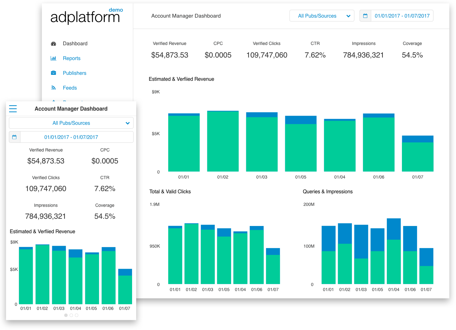Open the hamburger menu in mobile view
The height and width of the screenshot is (330, 456).
pyautogui.click(x=13, y=109)
